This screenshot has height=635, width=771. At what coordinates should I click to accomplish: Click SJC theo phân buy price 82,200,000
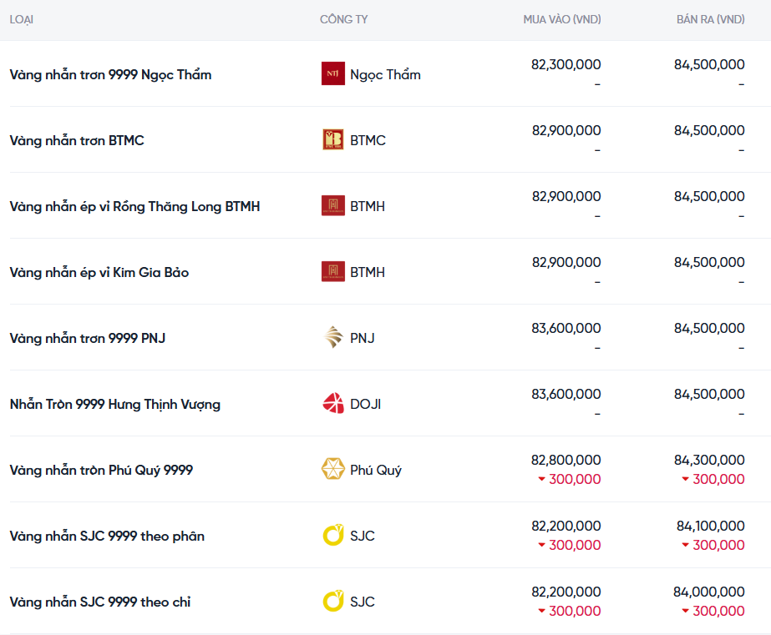pyautogui.click(x=566, y=526)
